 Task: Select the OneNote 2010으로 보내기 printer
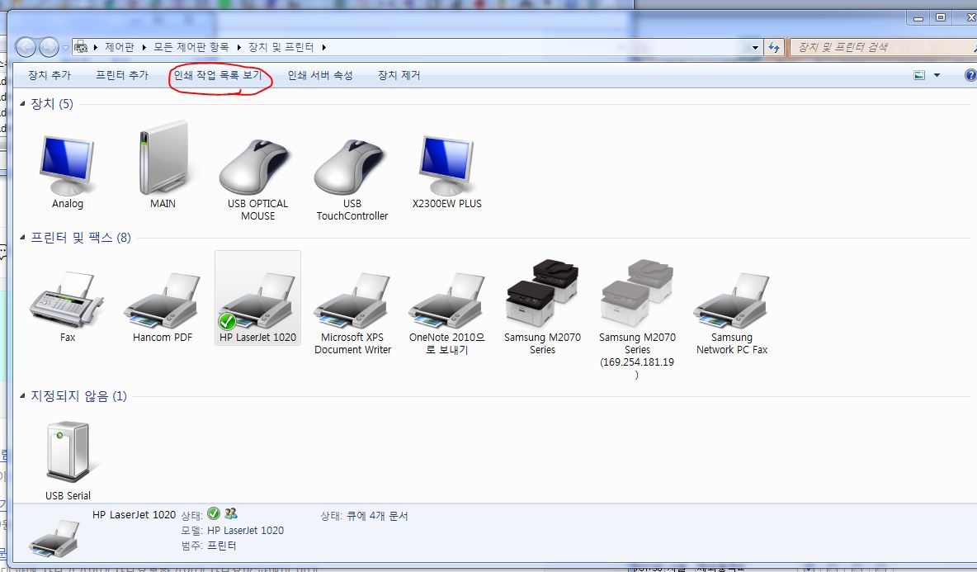tap(446, 301)
